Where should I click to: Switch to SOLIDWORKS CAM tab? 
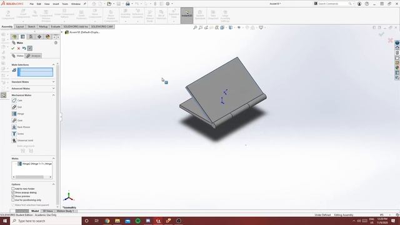click(x=102, y=26)
